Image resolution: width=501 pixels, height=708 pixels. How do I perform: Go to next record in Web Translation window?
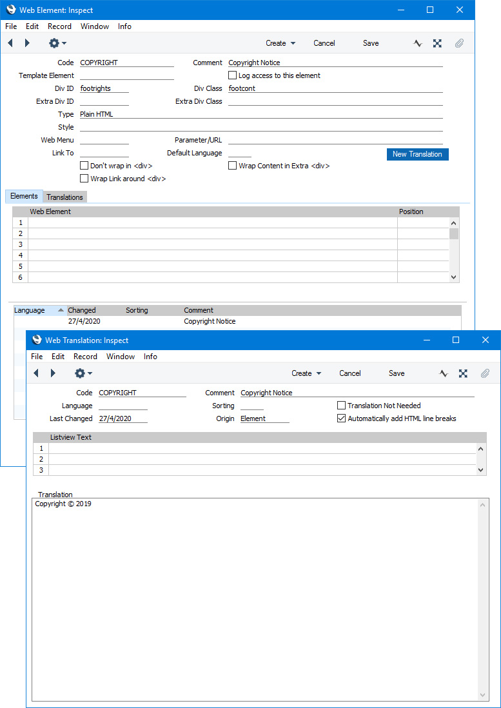[53, 373]
